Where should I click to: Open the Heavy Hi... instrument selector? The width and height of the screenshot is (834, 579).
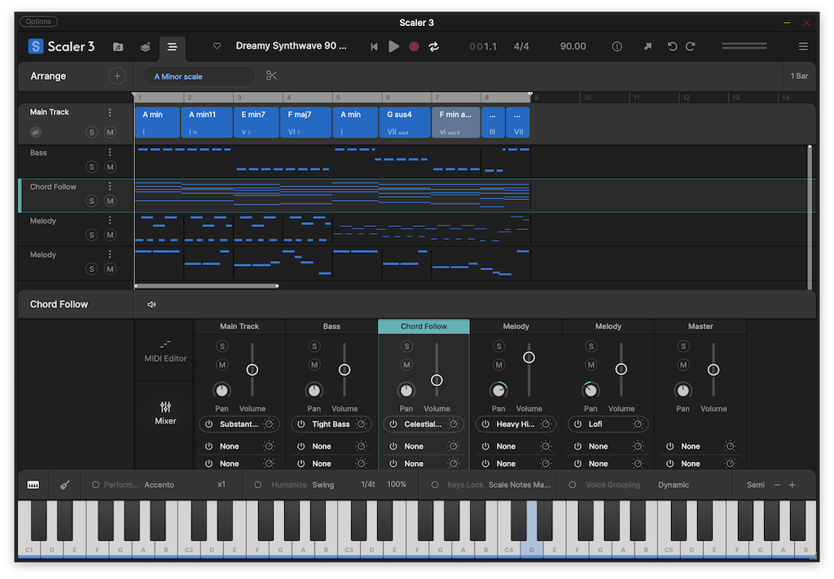tap(516, 424)
